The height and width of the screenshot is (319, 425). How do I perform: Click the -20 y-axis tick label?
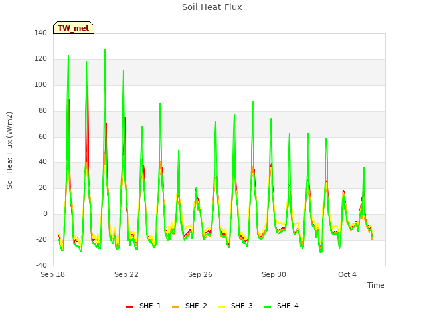pyautogui.click(x=41, y=239)
